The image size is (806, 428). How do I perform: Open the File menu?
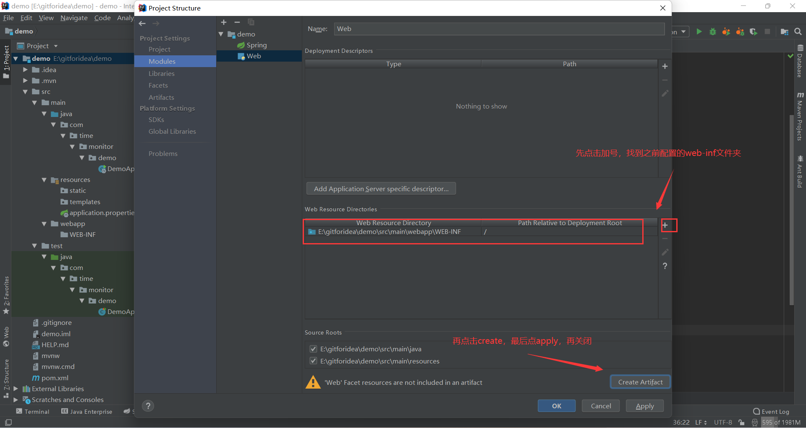[x=8, y=18]
